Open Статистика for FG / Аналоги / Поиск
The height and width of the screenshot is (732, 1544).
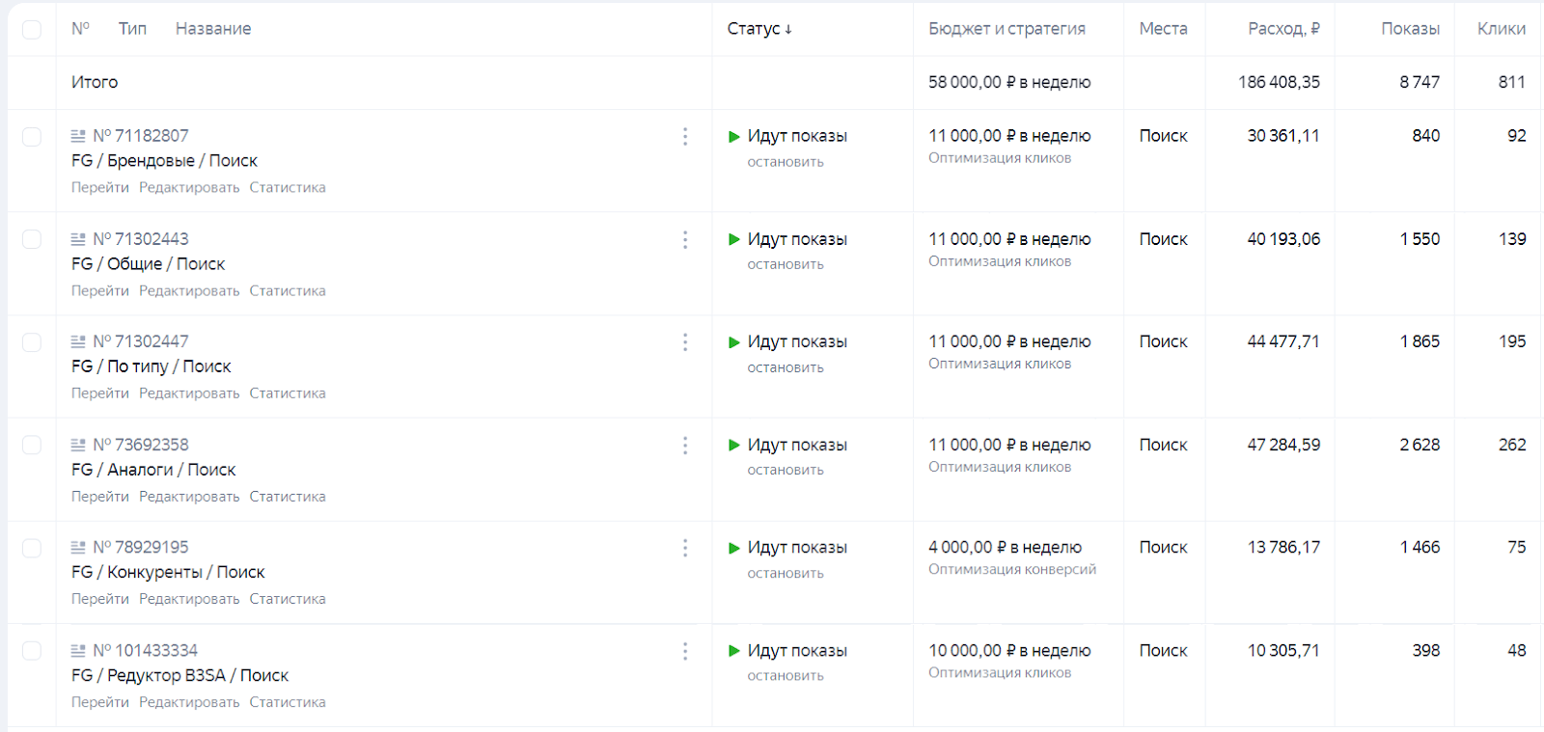[x=288, y=497]
